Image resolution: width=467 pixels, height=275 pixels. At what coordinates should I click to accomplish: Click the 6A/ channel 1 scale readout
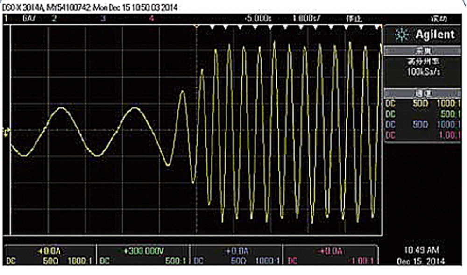pos(27,19)
